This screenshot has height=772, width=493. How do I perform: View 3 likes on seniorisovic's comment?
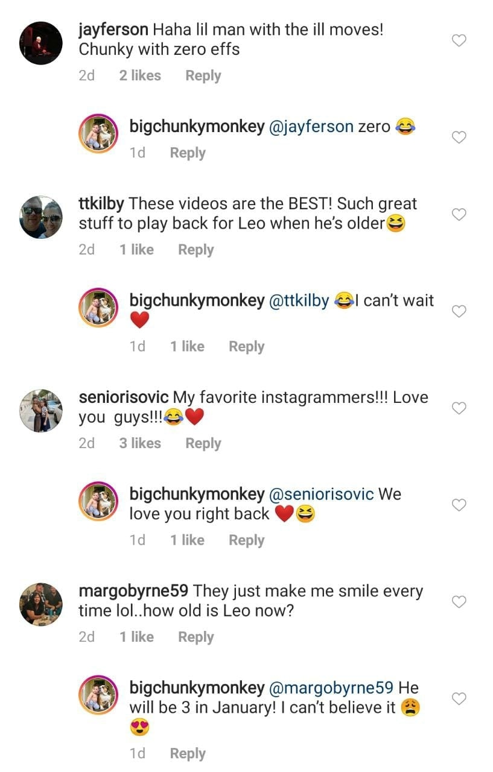tap(140, 443)
